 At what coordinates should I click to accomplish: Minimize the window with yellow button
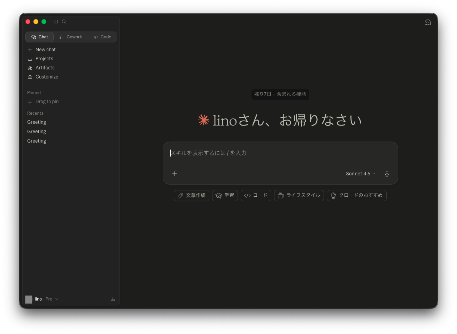tap(36, 22)
